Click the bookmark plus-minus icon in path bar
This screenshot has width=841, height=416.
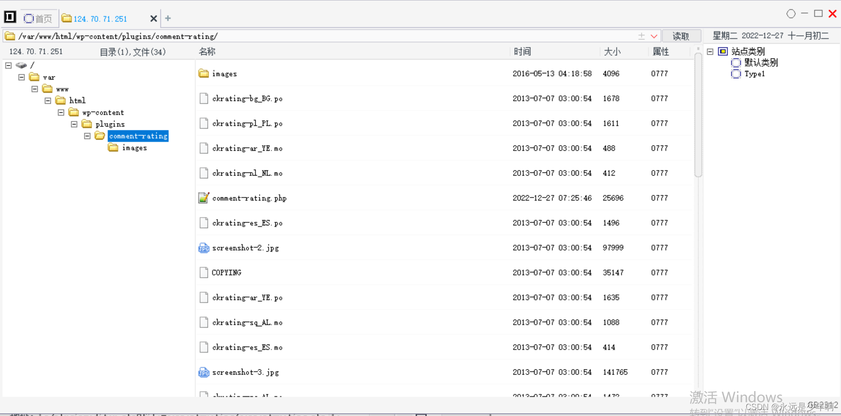(641, 36)
